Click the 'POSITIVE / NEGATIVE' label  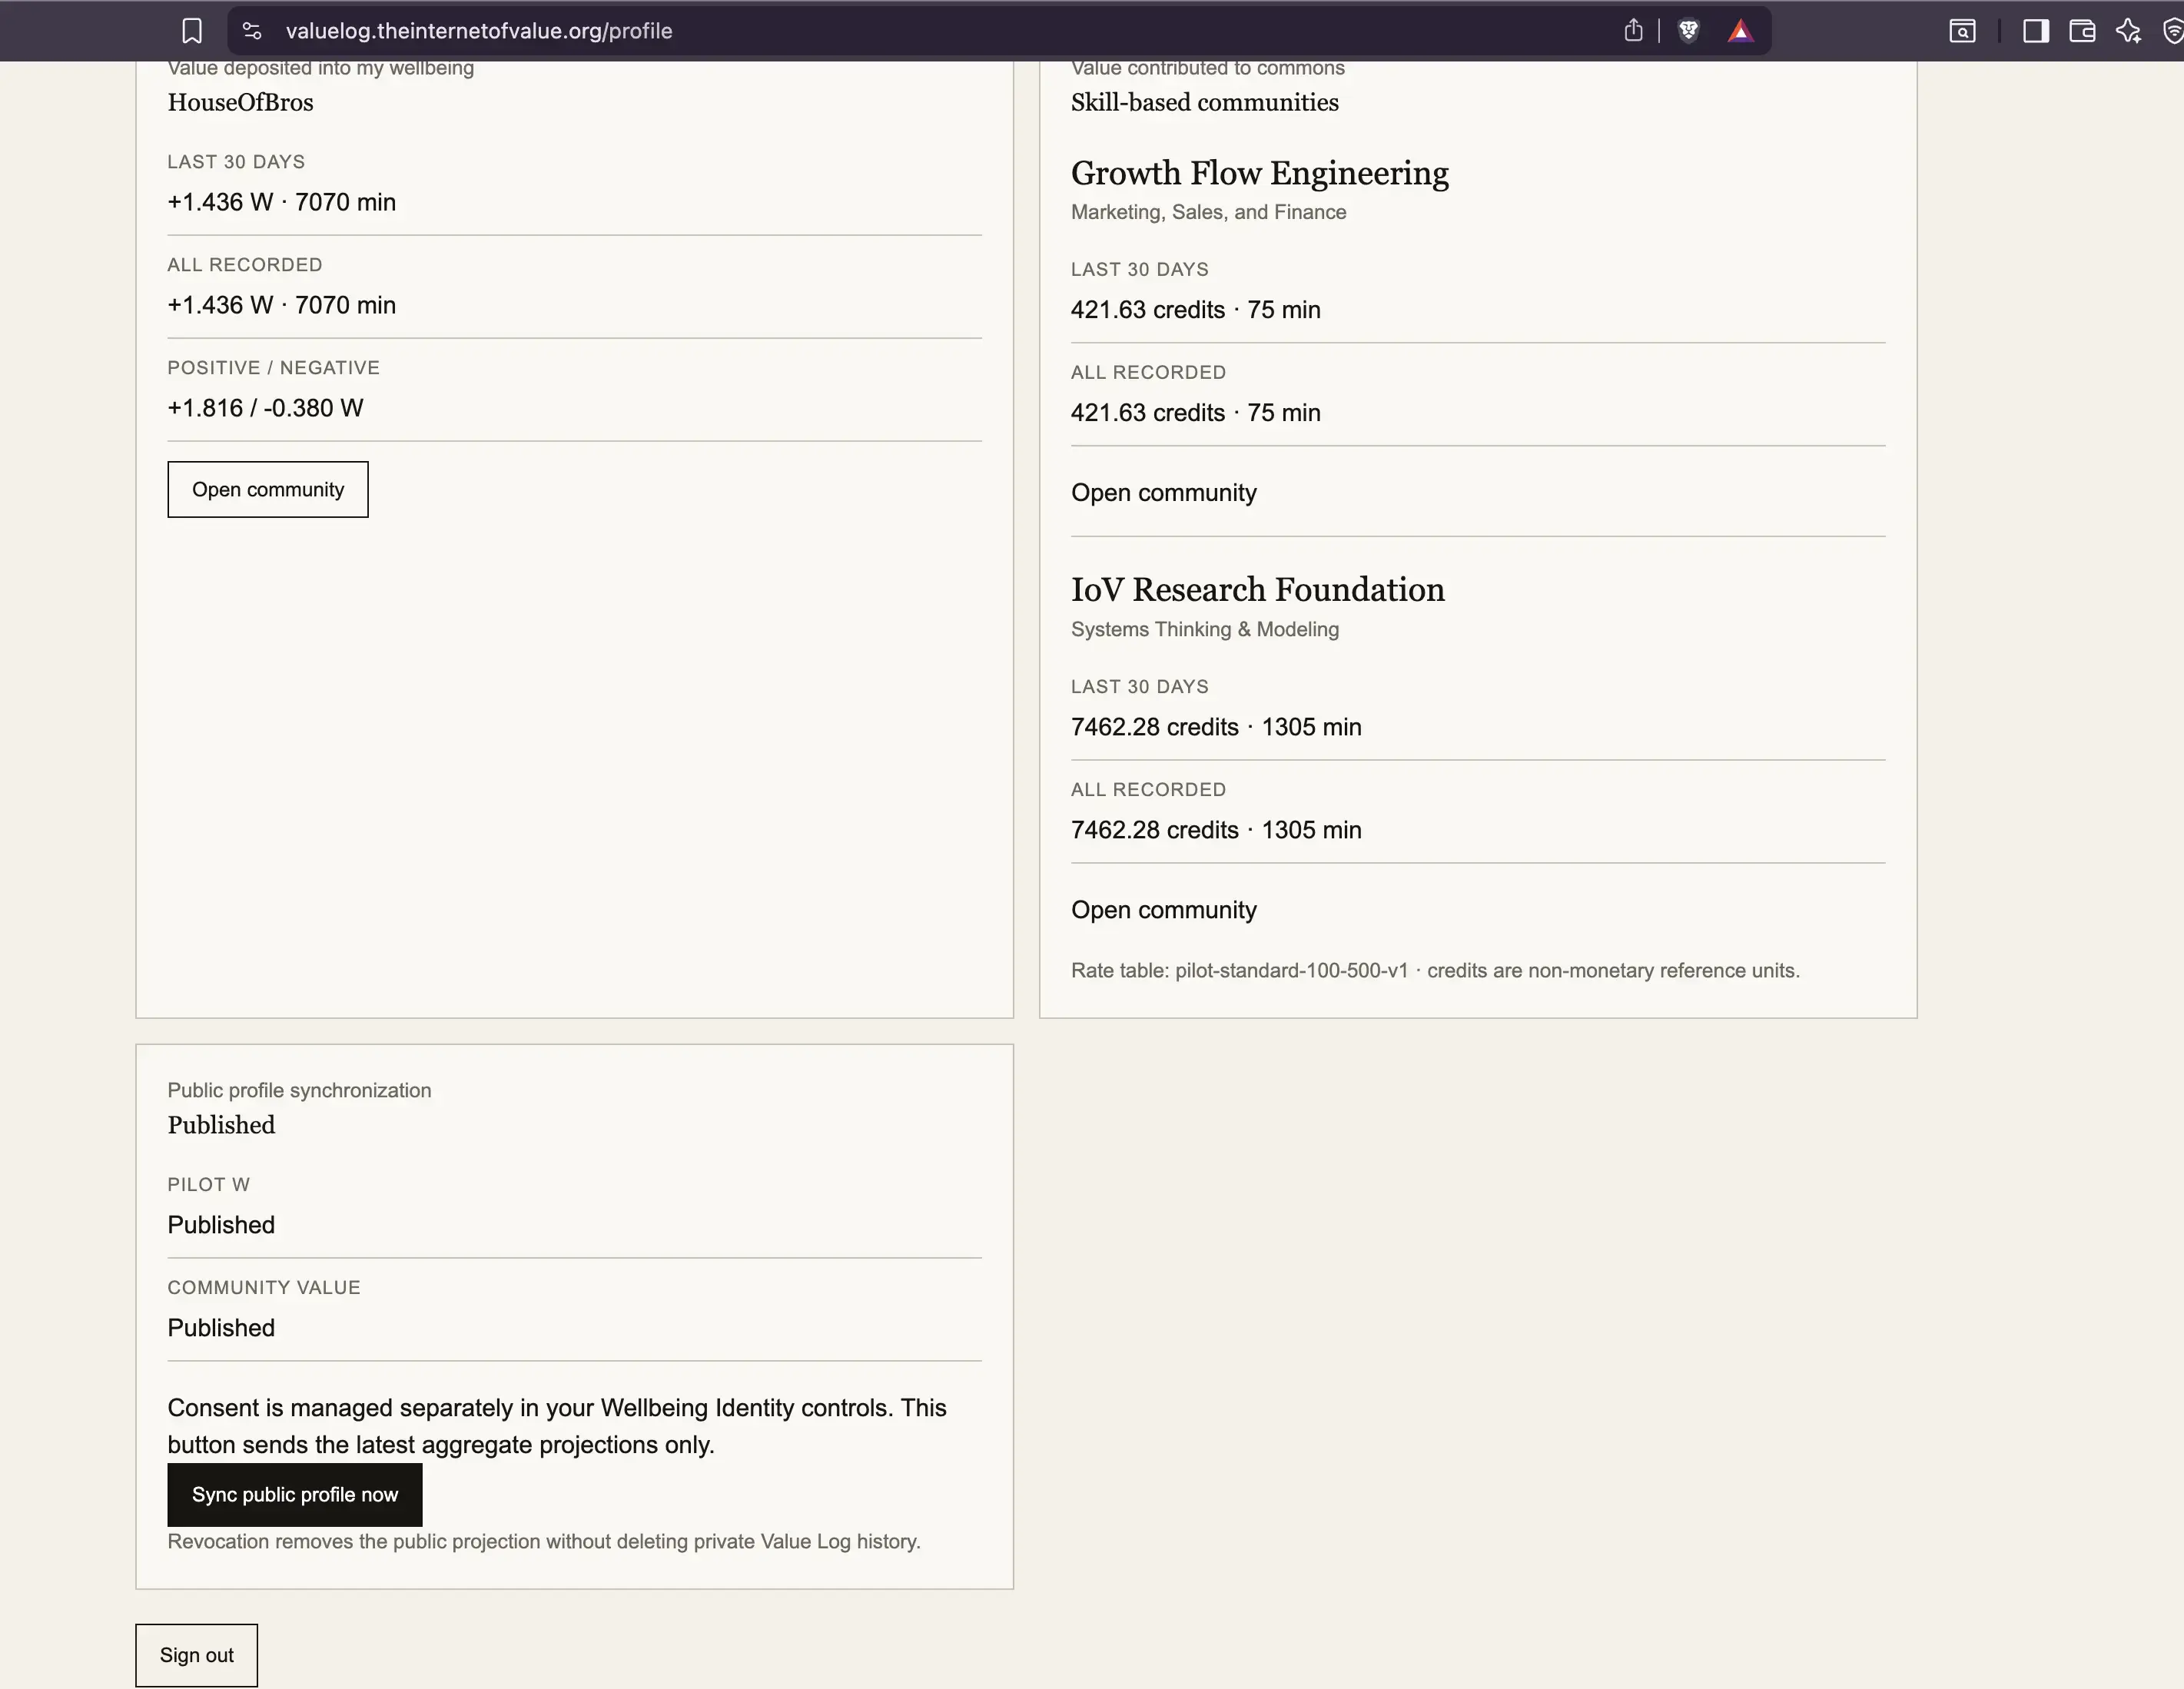click(273, 368)
